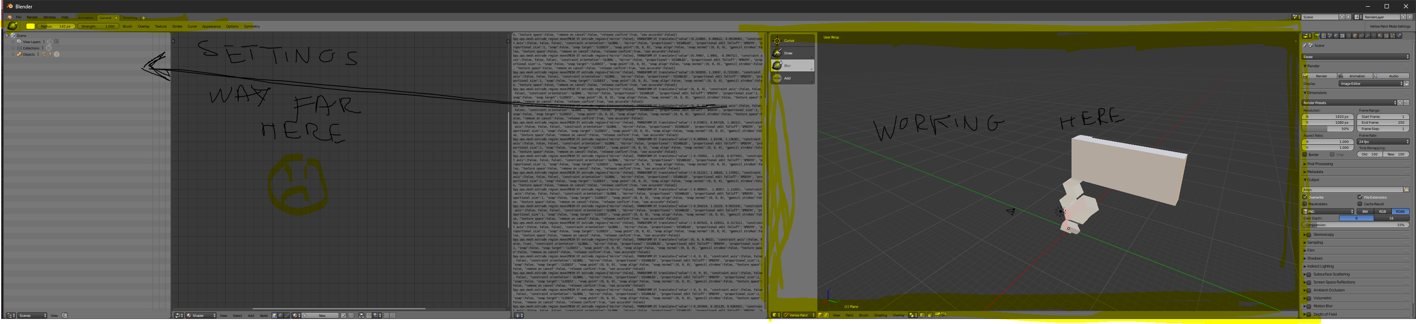Enable the Motion Blur checkbox
Image resolution: width=1416 pixels, height=324 pixels.
[1309, 306]
